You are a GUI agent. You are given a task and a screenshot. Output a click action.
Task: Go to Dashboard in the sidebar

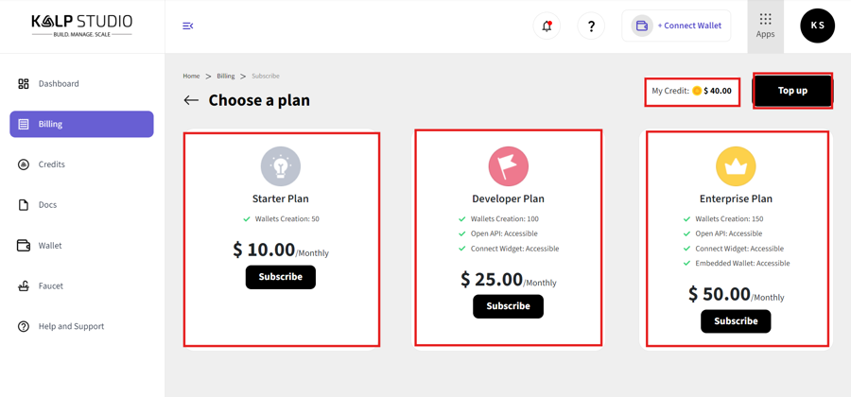click(x=59, y=84)
